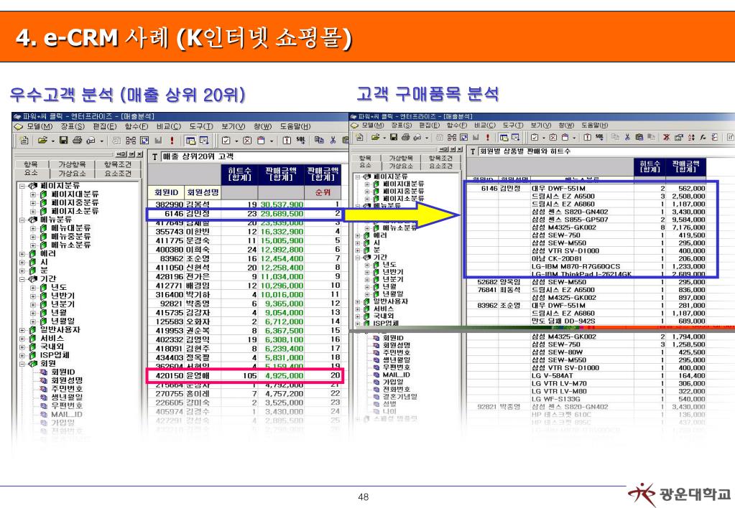The height and width of the screenshot is (508, 735).
Task: Click tree structure icon in left window toolbar
Action: pos(131,140)
